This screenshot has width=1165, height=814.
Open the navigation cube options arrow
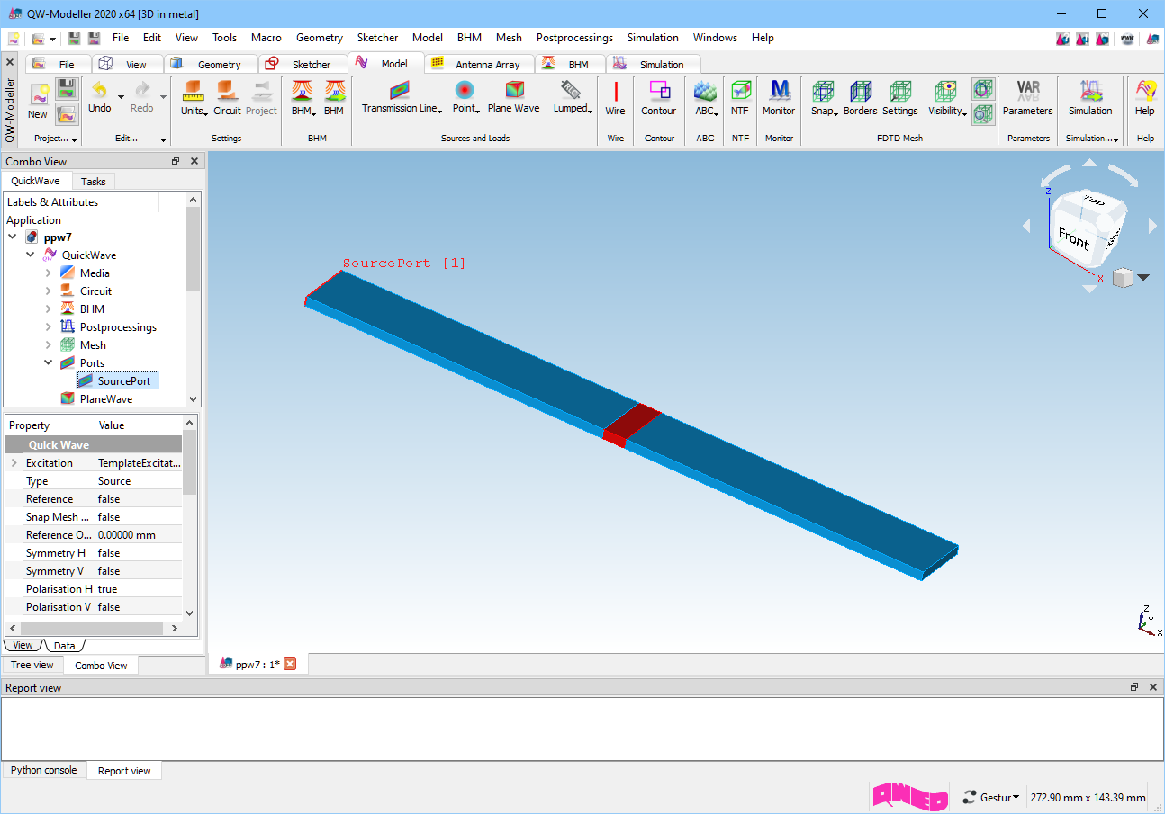(1143, 278)
